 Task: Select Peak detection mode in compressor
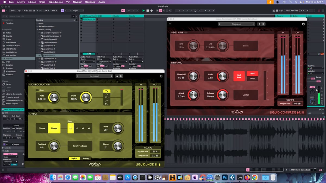(253, 79)
